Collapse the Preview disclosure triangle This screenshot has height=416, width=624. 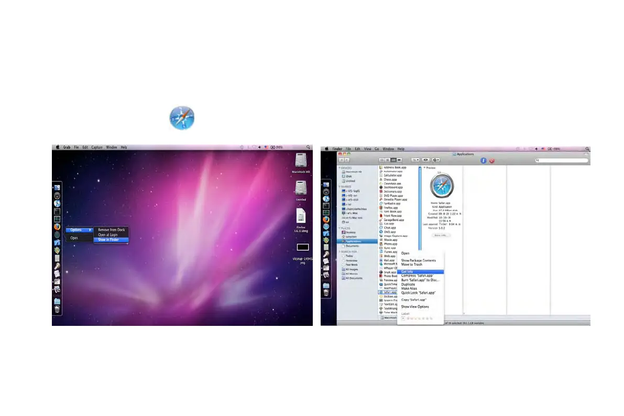pos(424,168)
